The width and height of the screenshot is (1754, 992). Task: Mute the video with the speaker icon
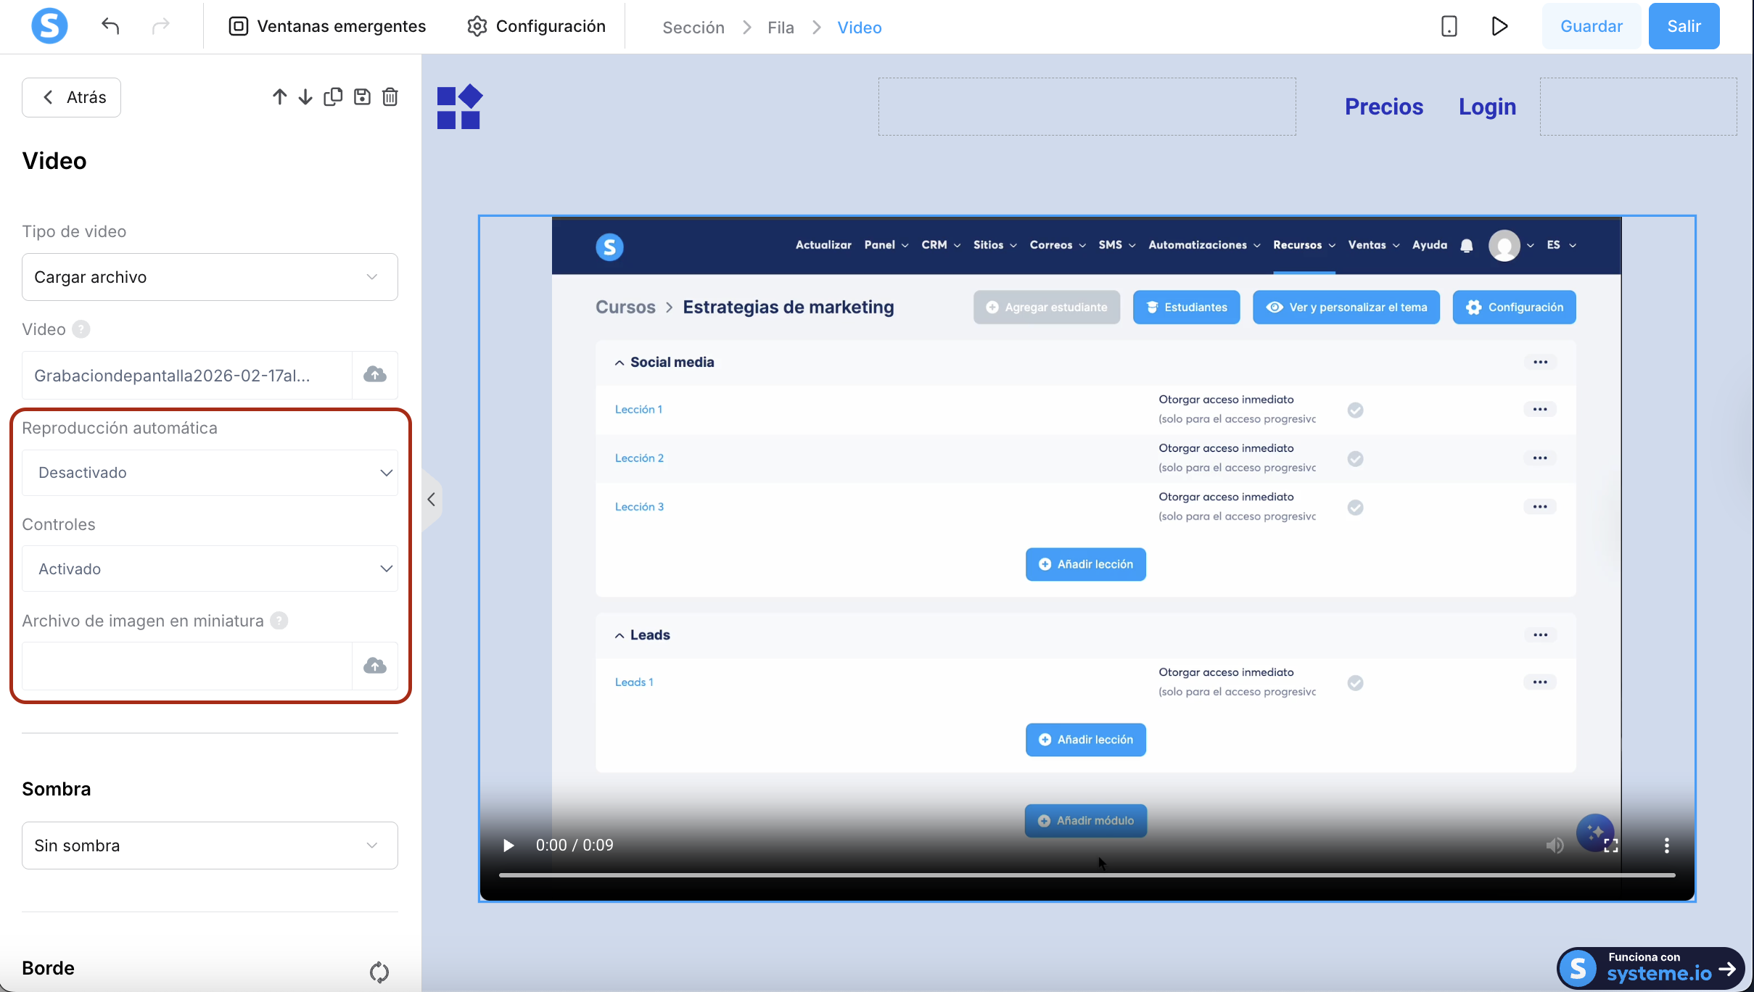tap(1555, 846)
